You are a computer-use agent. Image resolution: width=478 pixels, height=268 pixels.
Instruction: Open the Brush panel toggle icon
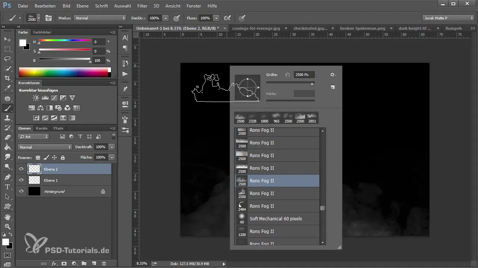click(x=49, y=18)
